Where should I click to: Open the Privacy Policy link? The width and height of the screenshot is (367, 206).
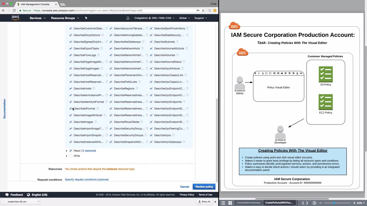click(187, 195)
